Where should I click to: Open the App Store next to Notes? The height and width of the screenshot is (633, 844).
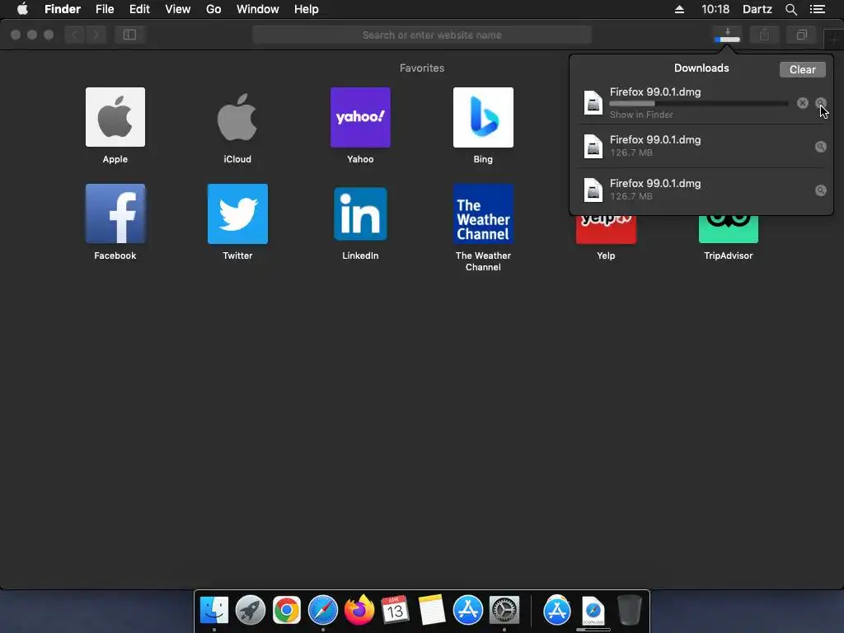click(x=468, y=610)
